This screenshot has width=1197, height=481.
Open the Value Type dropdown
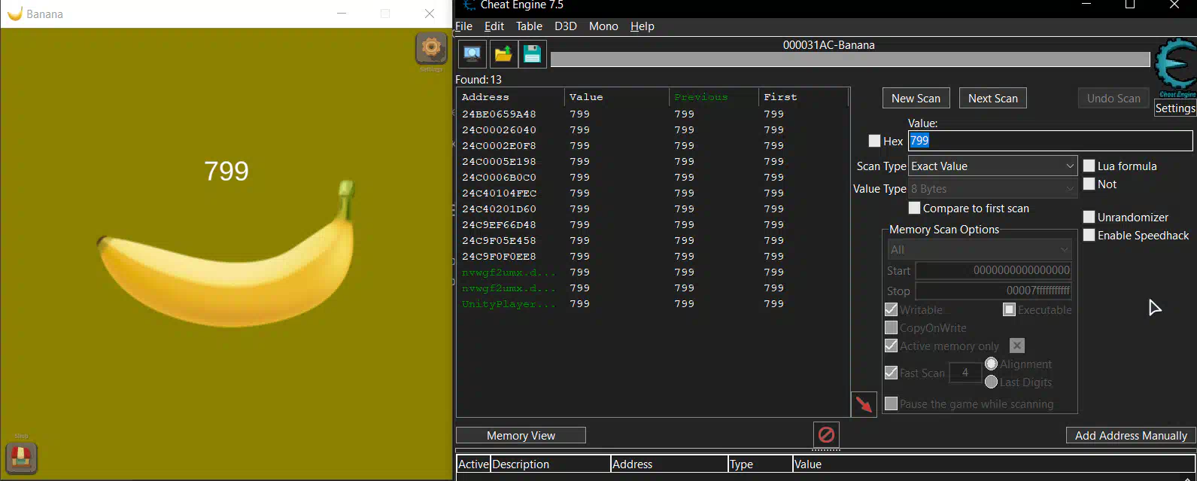tap(992, 189)
